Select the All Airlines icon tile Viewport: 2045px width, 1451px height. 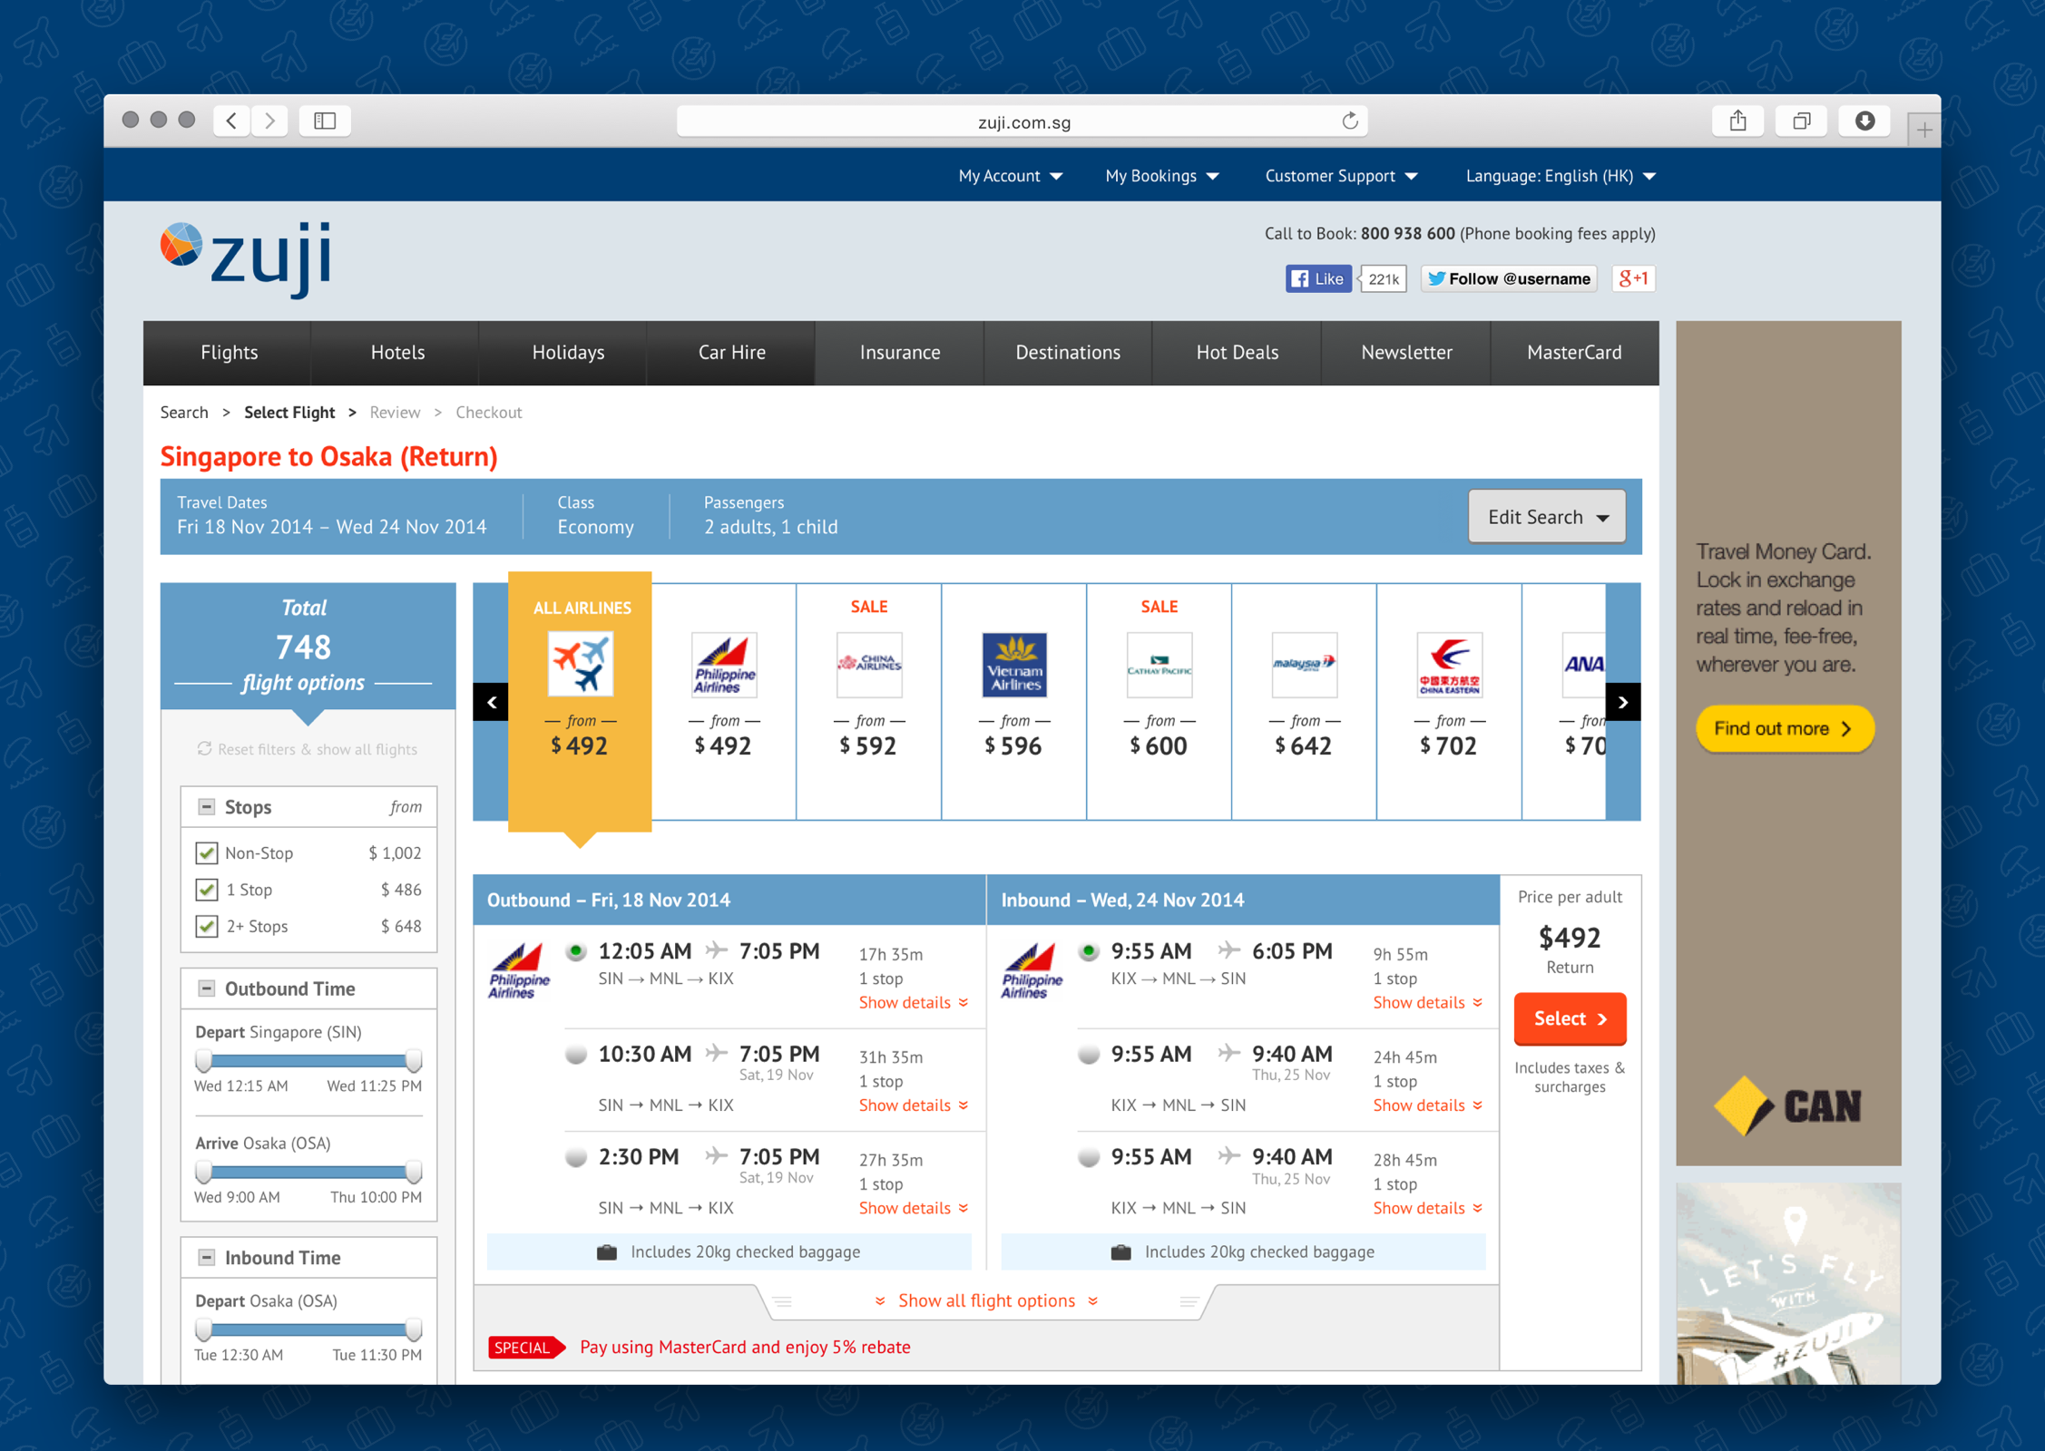pyautogui.click(x=581, y=664)
